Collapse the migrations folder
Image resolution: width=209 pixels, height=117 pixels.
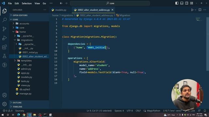point(27,40)
